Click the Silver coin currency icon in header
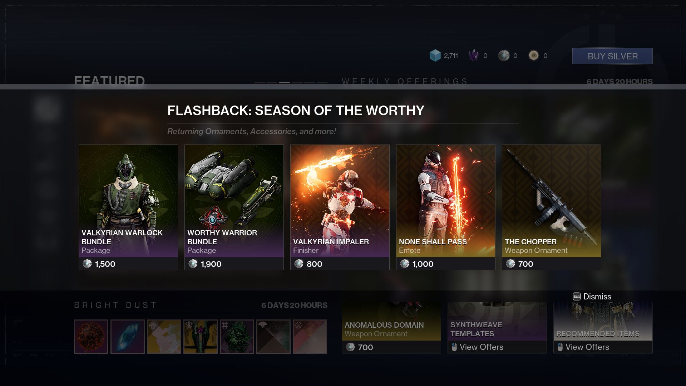The image size is (686, 386). click(x=504, y=55)
